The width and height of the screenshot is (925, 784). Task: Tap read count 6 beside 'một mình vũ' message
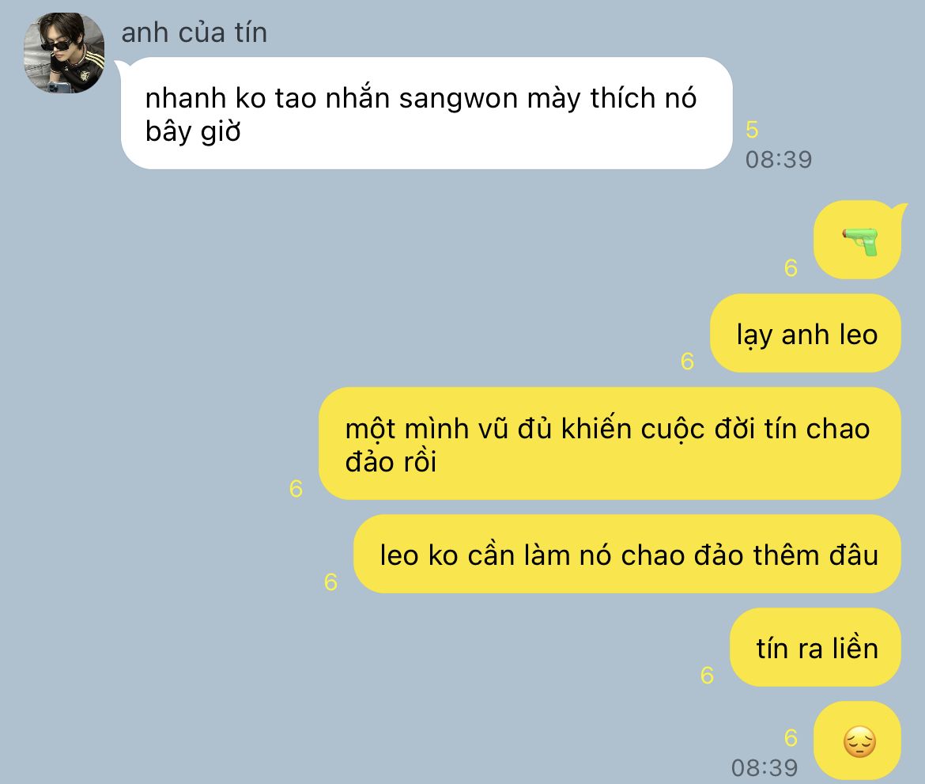296,489
